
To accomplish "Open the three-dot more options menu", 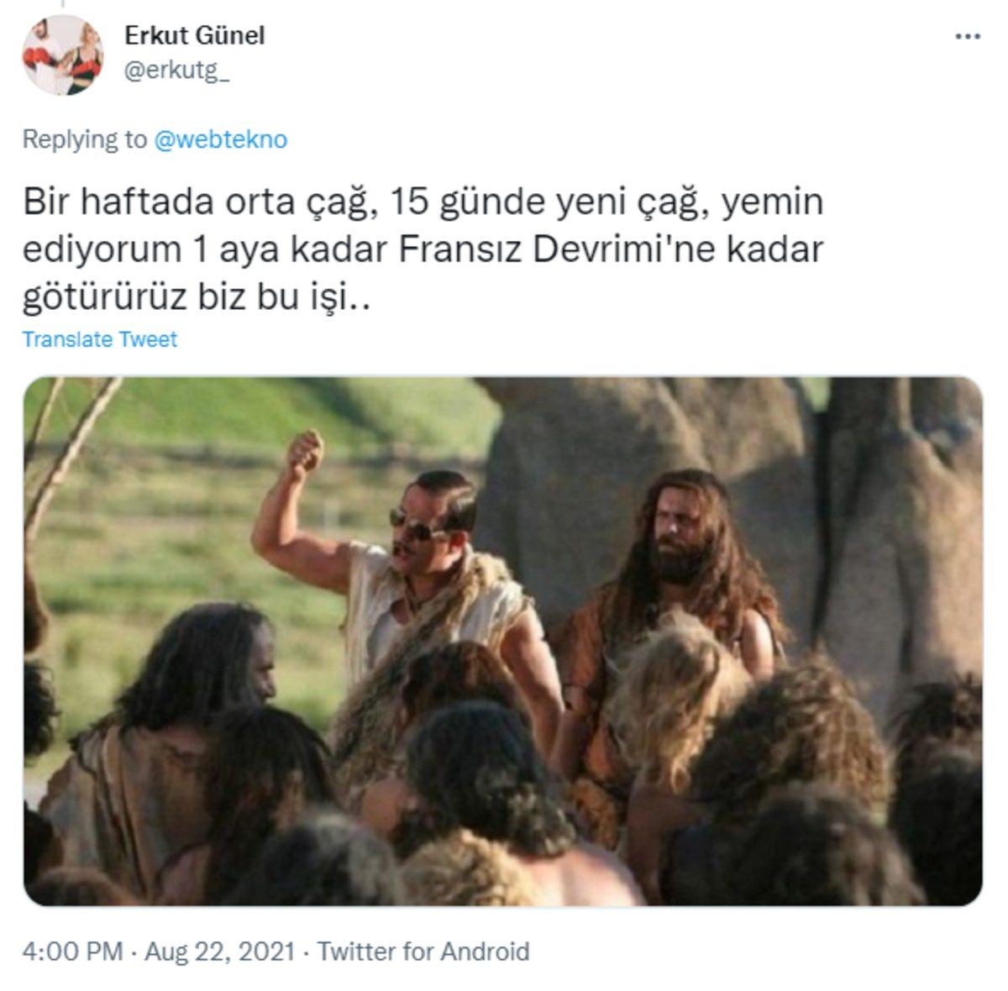I will click(968, 37).
